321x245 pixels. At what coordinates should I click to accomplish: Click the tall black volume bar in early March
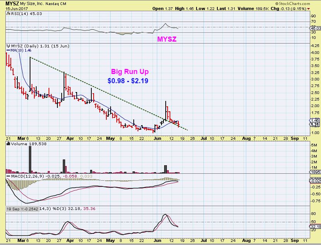click(x=30, y=159)
